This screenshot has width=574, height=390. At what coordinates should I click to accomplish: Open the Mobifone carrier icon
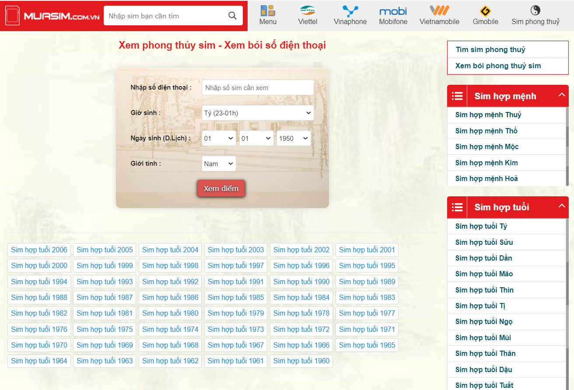(x=393, y=11)
